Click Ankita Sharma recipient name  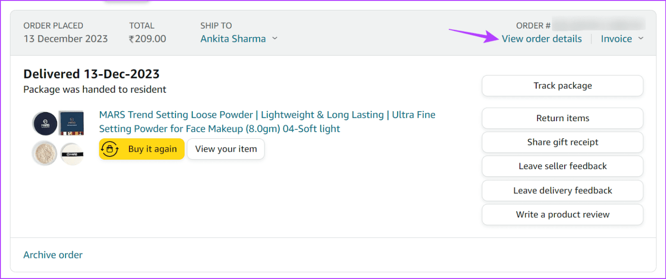point(233,39)
